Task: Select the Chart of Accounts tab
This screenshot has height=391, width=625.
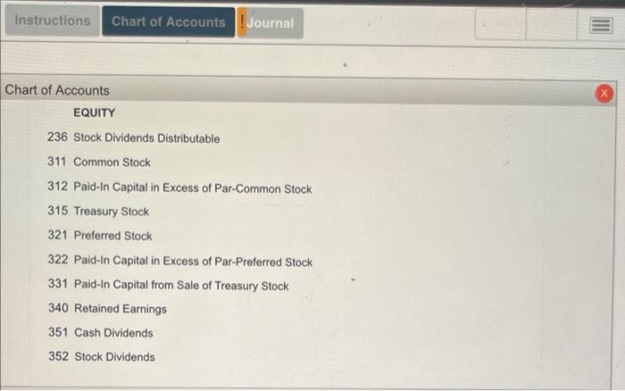Action: pyautogui.click(x=168, y=22)
